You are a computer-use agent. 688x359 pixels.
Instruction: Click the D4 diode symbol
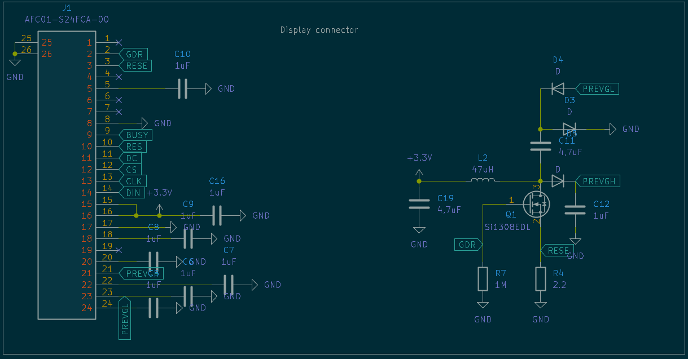pyautogui.click(x=558, y=88)
